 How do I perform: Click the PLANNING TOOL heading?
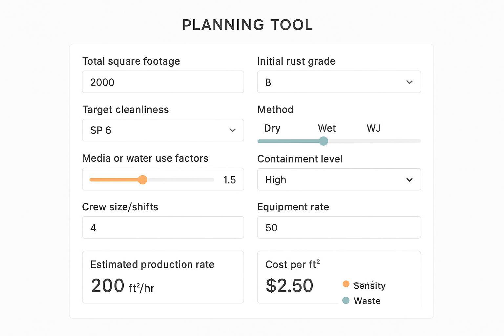[x=247, y=24]
